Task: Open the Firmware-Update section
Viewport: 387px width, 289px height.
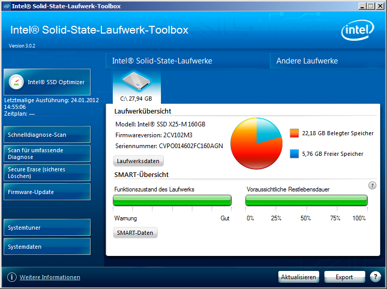Action: tap(47, 192)
